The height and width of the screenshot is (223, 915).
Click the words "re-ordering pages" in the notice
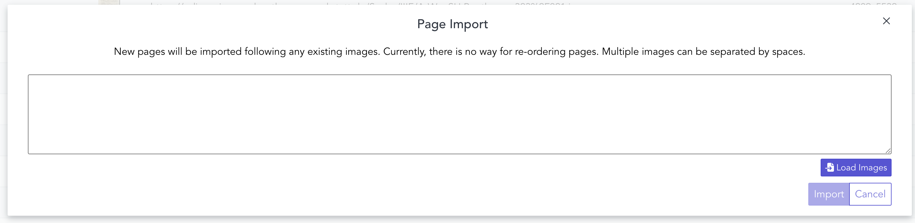click(556, 52)
